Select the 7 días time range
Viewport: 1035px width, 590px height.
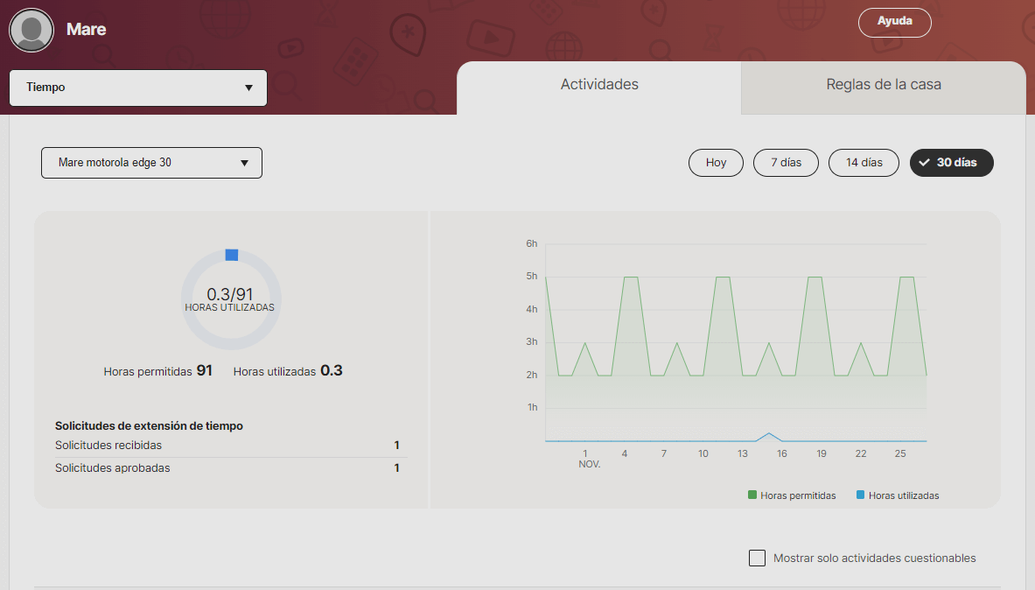point(786,163)
